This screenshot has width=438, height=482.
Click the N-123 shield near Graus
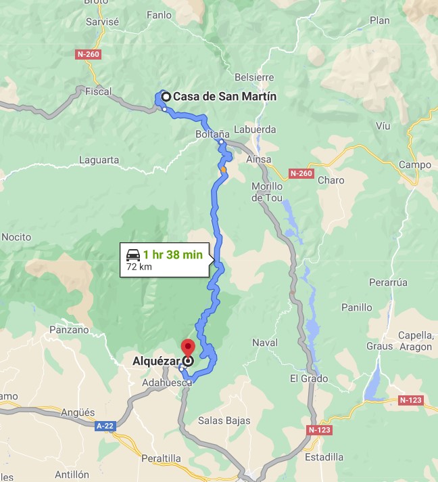point(411,400)
